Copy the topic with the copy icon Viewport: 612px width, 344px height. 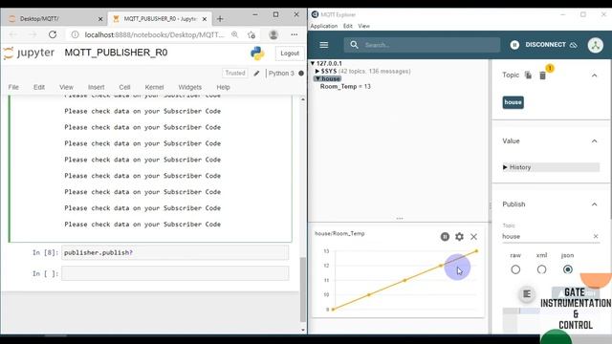pos(528,75)
